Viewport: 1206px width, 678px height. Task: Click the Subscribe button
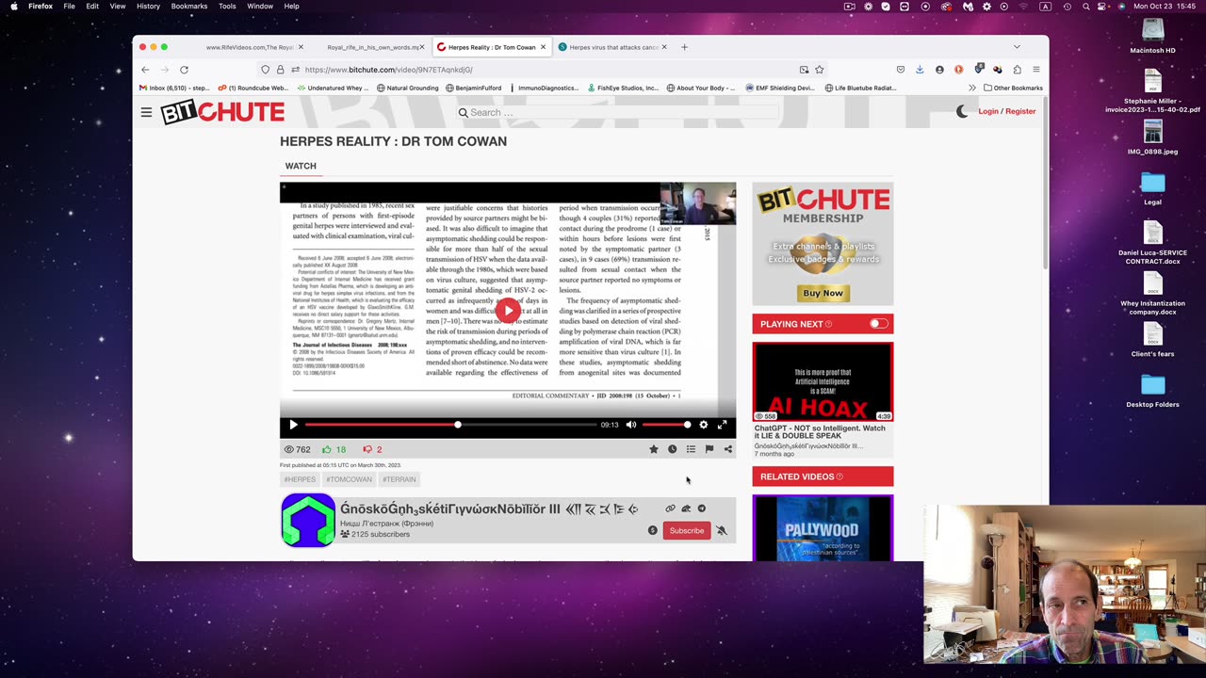[x=686, y=530]
